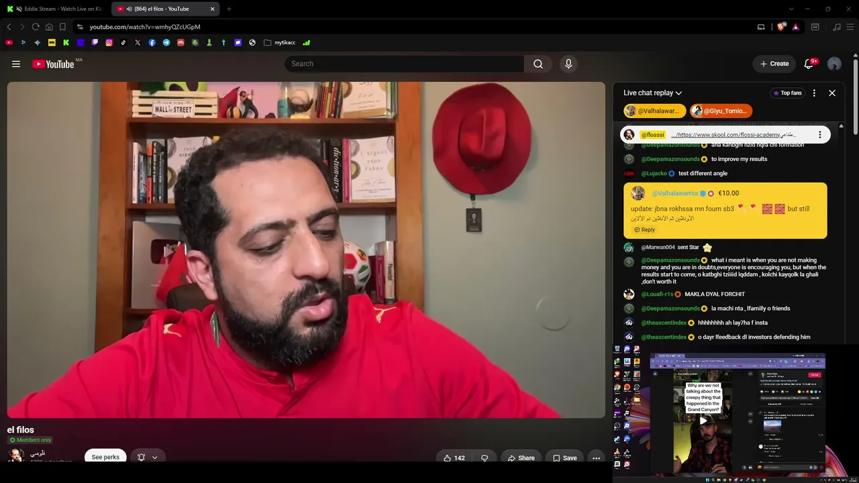Screen dimensions: 859x483
Task: Dislike the video with thumbs down
Action: [485, 458]
